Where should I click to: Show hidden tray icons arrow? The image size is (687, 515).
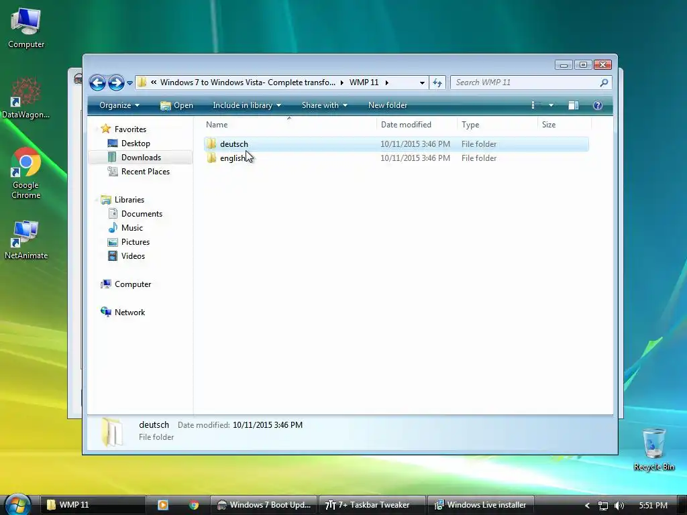coord(587,506)
